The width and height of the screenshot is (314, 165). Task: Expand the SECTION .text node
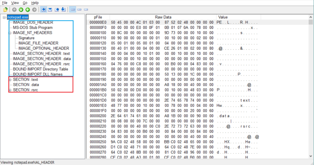(x=10, y=80)
